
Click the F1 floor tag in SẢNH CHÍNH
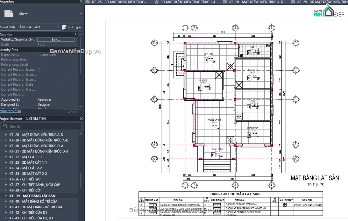click(213, 155)
